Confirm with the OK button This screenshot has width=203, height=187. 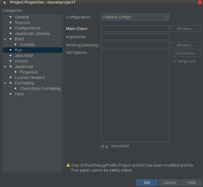[147, 183]
